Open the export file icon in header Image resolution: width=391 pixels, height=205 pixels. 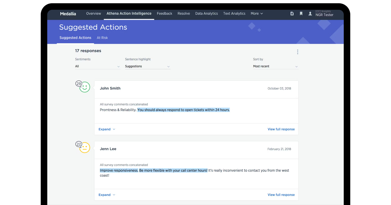pos(292,14)
